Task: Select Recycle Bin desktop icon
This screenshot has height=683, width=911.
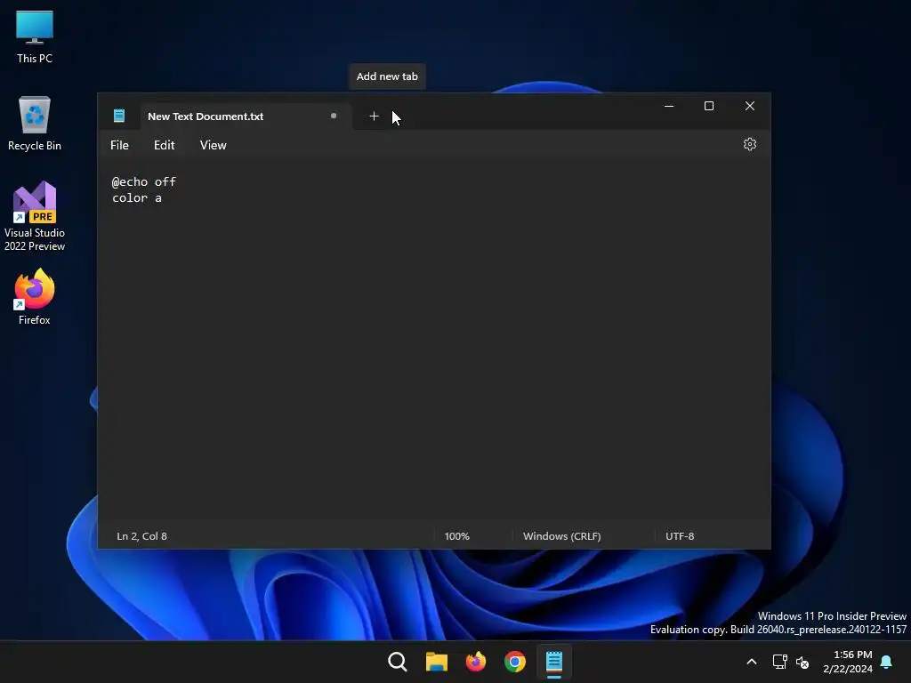Action: (x=35, y=124)
